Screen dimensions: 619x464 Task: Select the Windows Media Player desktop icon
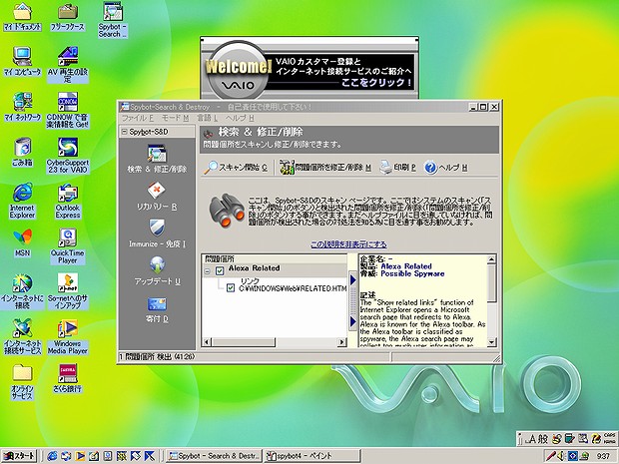(x=68, y=337)
